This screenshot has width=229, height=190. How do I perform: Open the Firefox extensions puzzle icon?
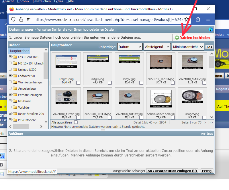tap(198, 19)
